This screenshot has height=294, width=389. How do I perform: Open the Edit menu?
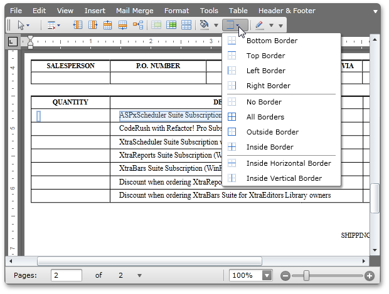coord(39,11)
